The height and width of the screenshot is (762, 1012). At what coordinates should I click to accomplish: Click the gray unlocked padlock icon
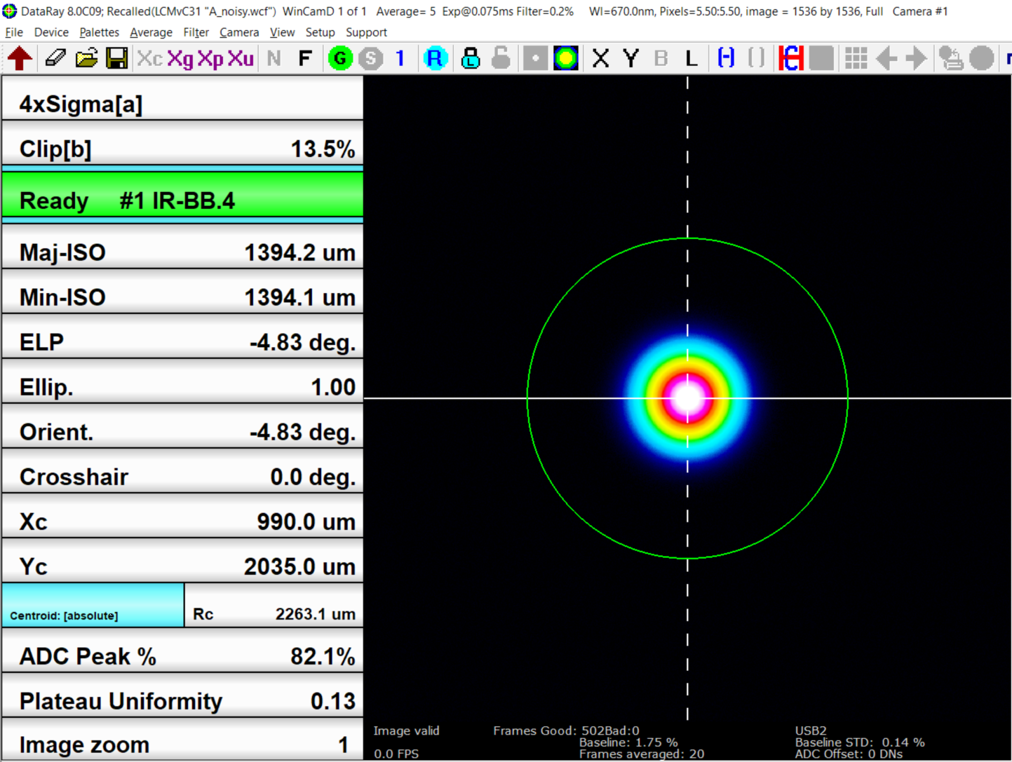(501, 58)
